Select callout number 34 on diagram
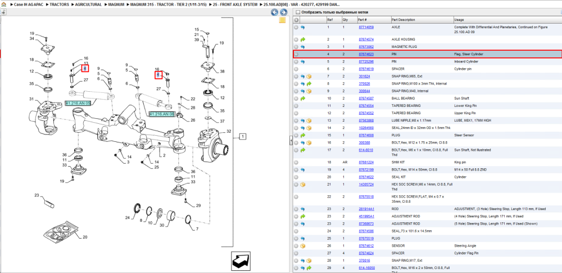This screenshot has height=273, width=562. coord(32,38)
